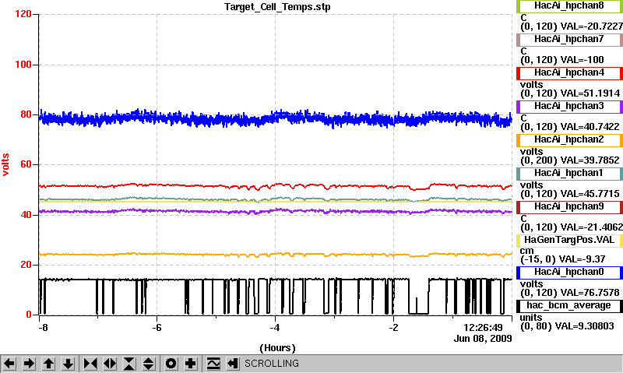Click the x-axis tick label -8
The image size is (623, 373).
(43, 328)
